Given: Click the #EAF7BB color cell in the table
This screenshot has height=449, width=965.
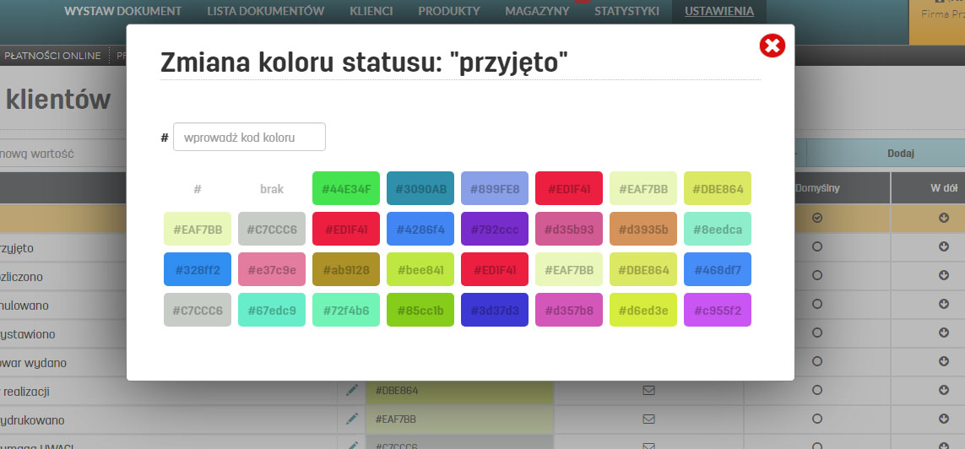Looking at the screenshot, I should coord(460,419).
